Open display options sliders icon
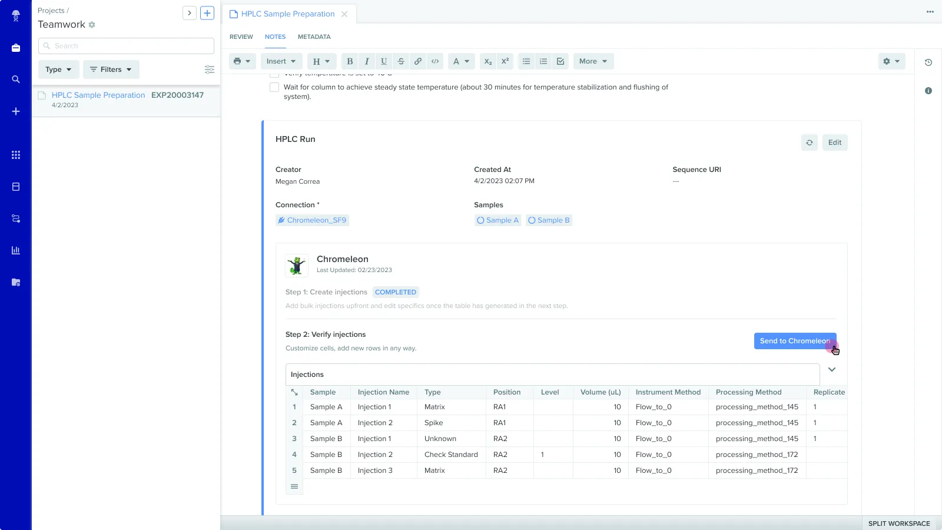 [210, 69]
